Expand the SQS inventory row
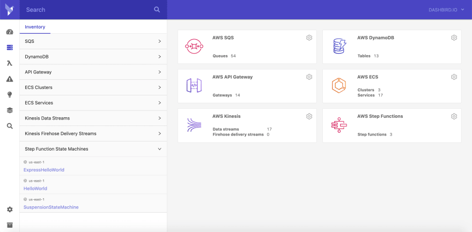The width and height of the screenshot is (472, 232). (x=93, y=41)
